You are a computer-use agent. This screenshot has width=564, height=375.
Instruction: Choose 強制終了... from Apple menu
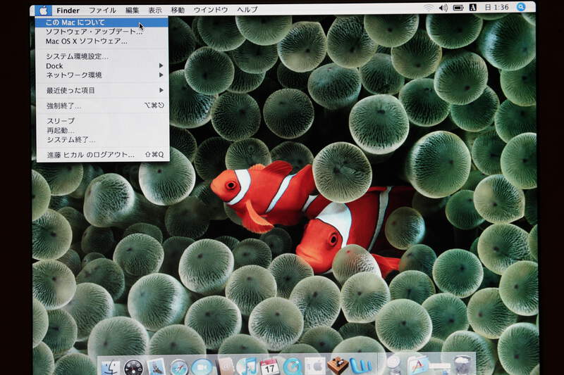(x=102, y=106)
